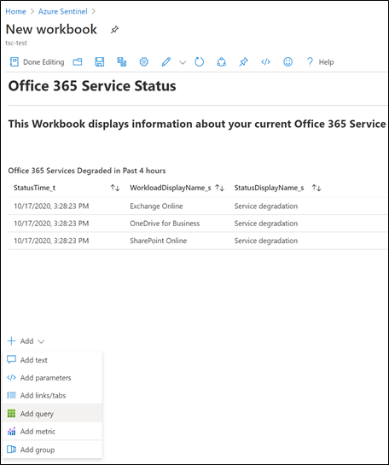Click the Office 365 Service Status heading

[92, 86]
